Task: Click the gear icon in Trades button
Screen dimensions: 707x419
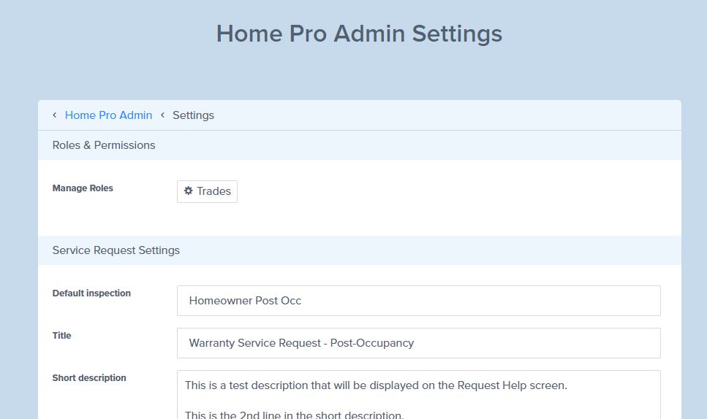Action: tap(189, 191)
